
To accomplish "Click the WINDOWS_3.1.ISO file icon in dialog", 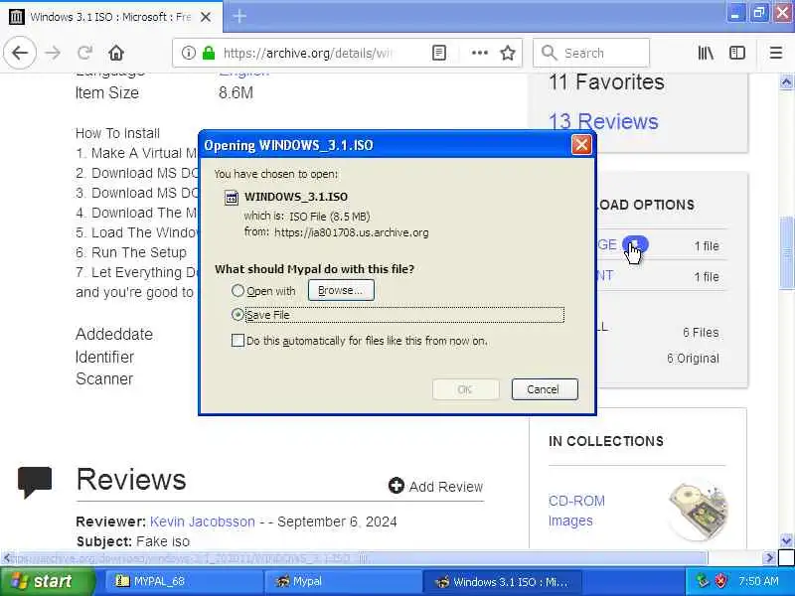I will [x=232, y=197].
